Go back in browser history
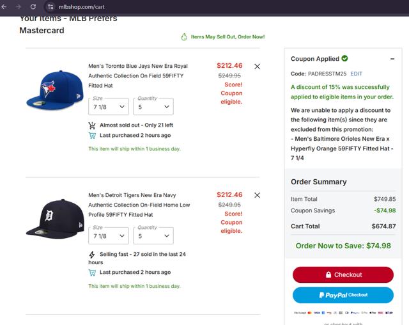The image size is (409, 325). point(5,6)
